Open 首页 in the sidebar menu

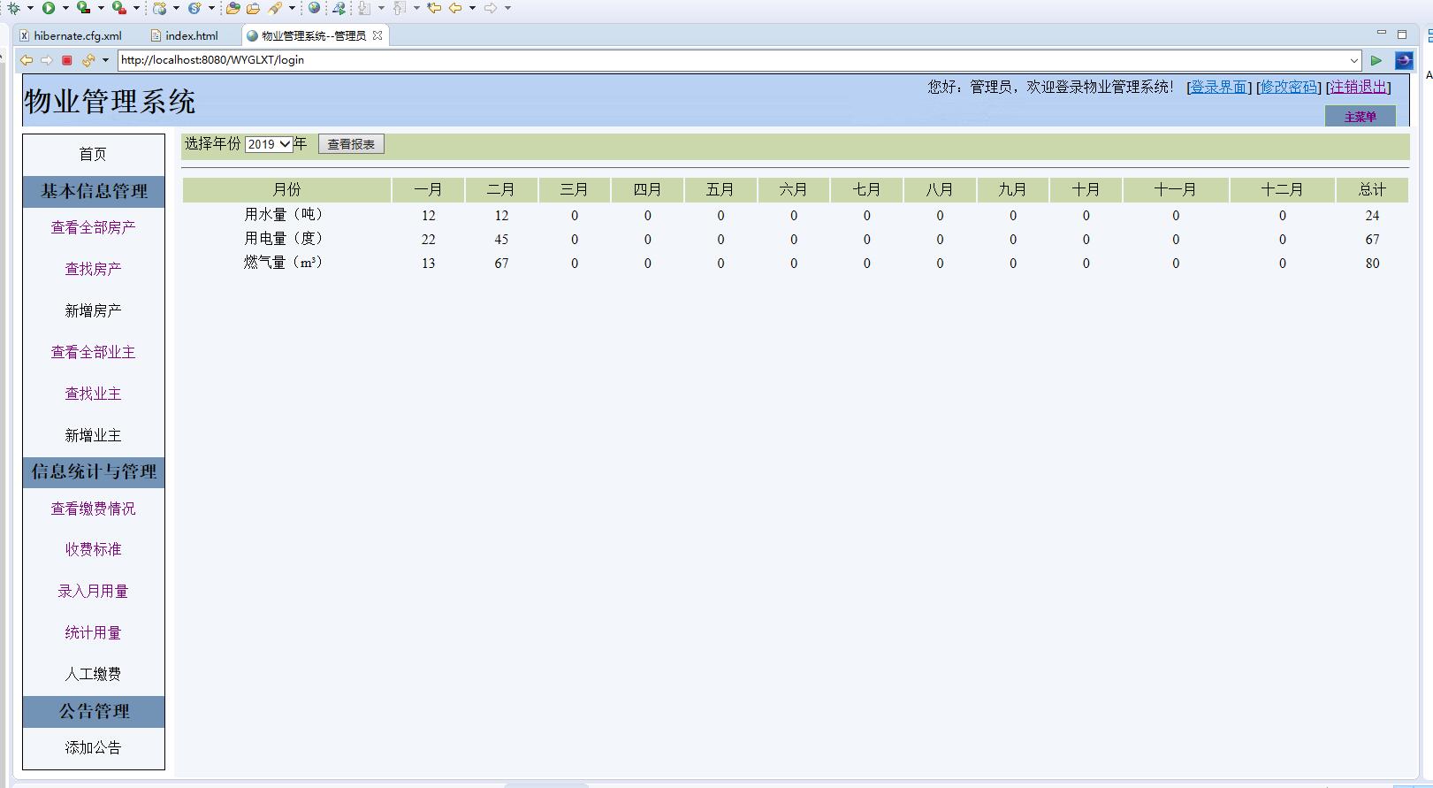click(x=93, y=155)
